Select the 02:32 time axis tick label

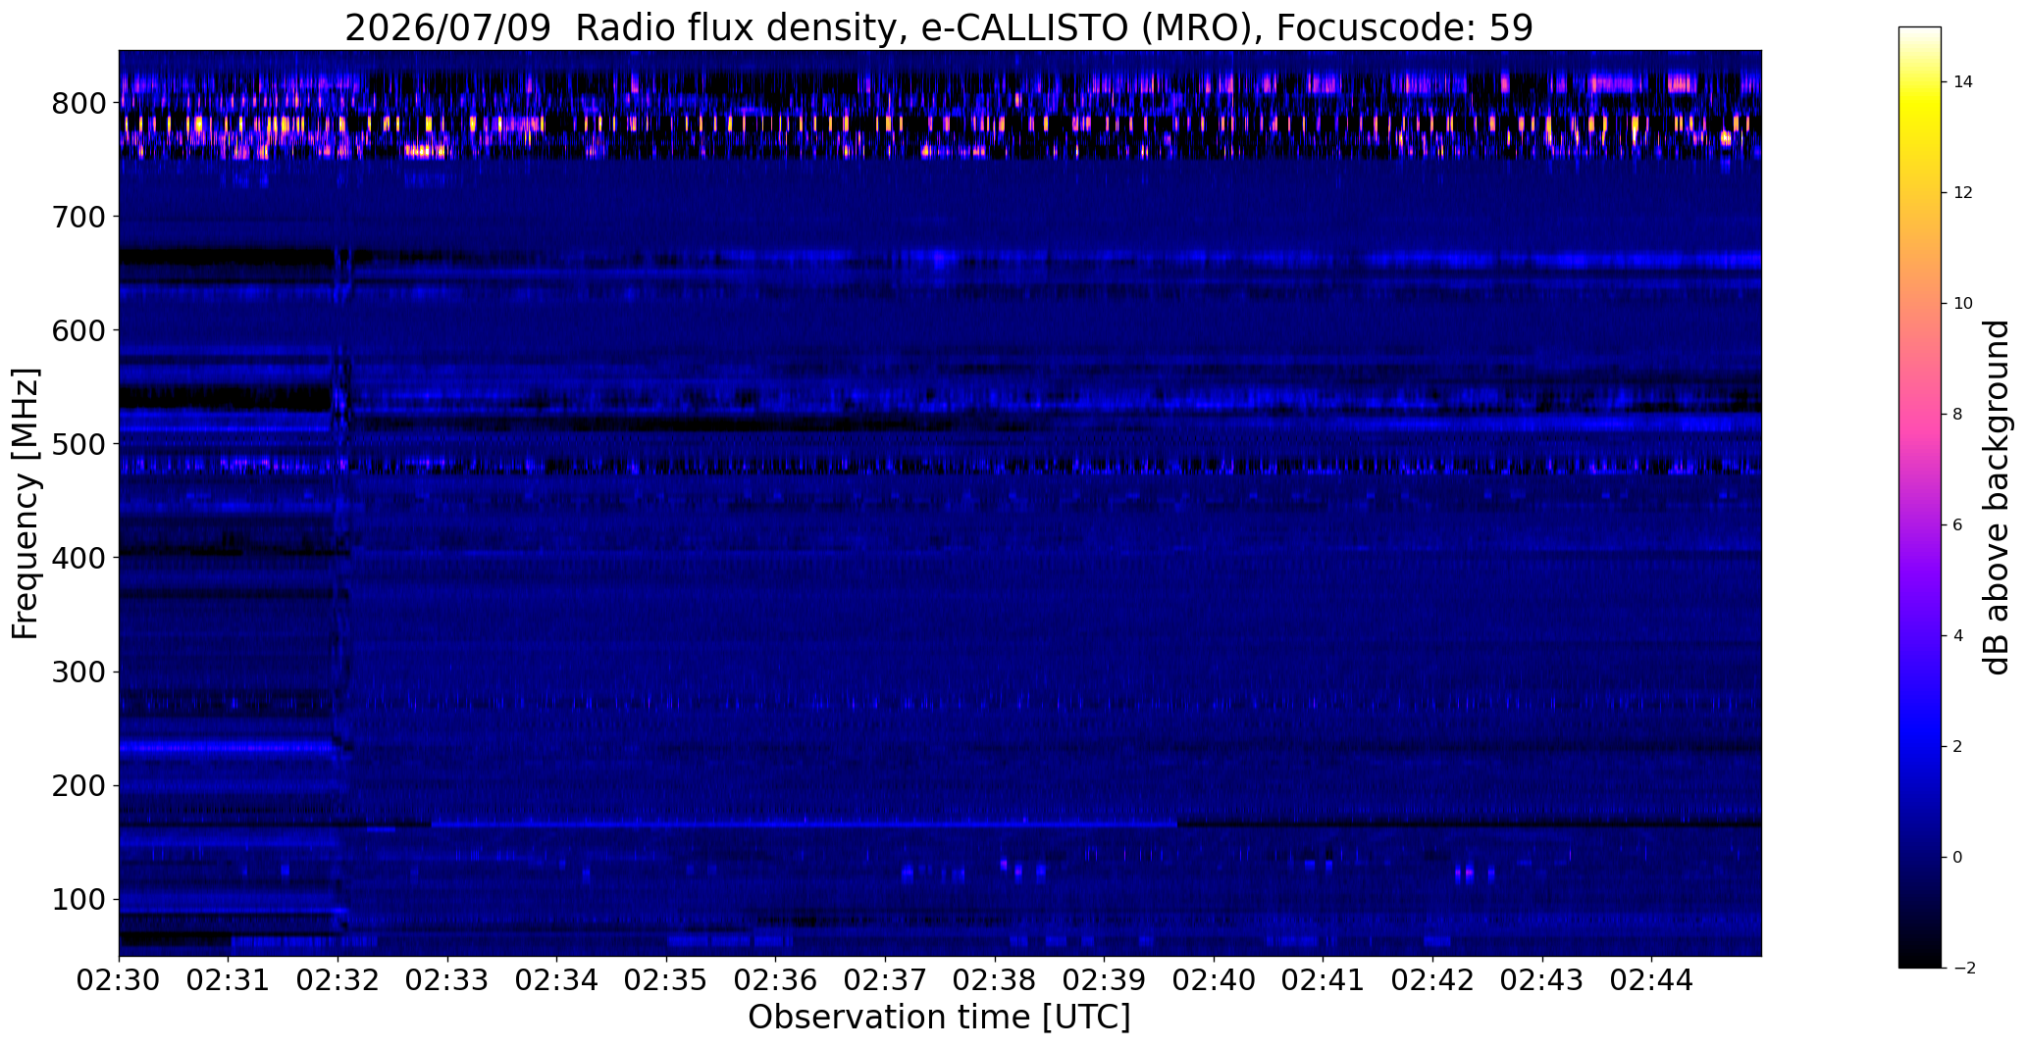pos(338,981)
